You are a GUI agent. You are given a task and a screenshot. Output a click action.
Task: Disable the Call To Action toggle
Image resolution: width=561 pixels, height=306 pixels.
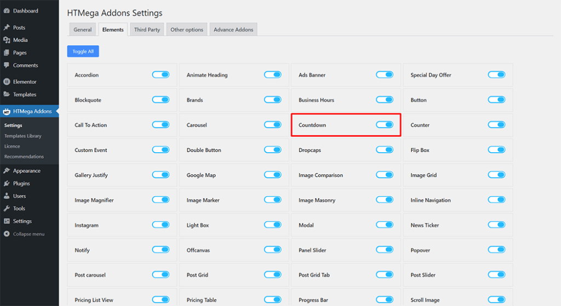(x=161, y=125)
